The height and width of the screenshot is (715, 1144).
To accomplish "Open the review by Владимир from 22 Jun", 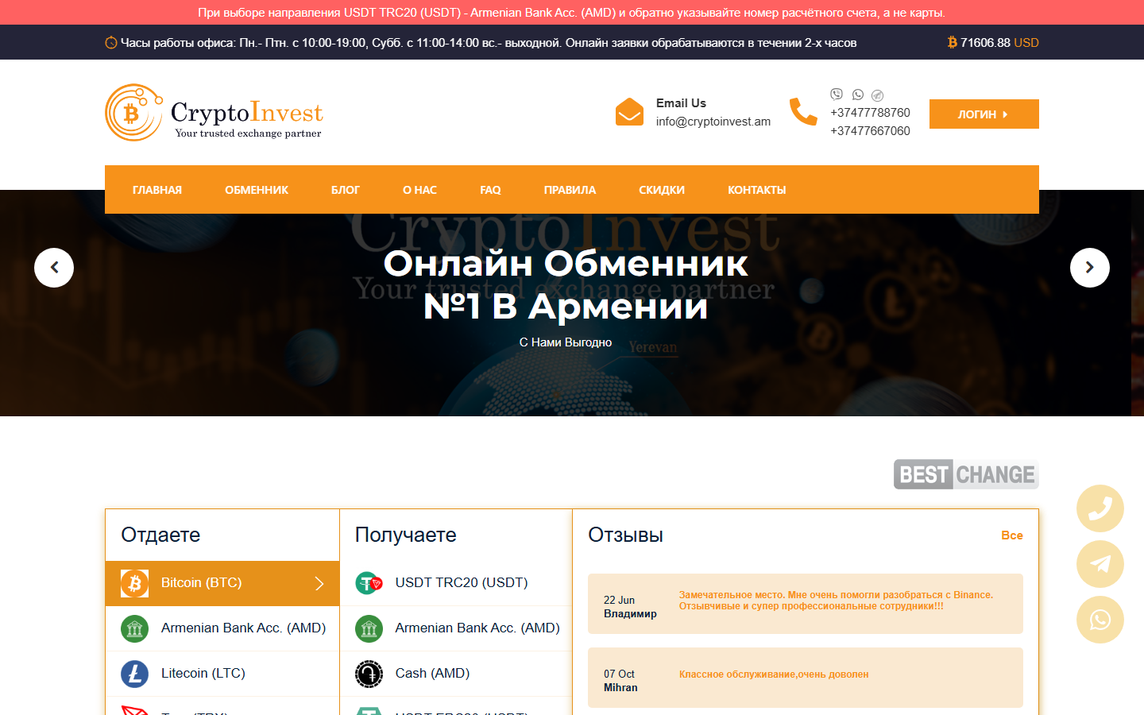I will [806, 604].
